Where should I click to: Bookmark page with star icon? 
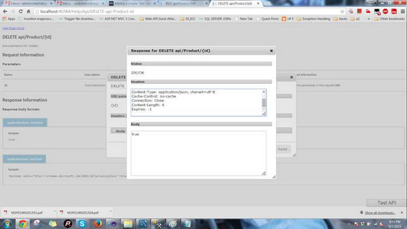[342, 11]
